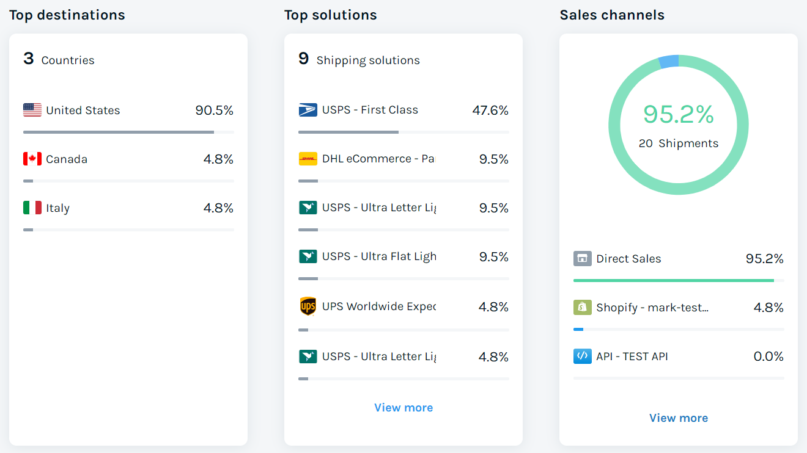Select the DHL eCommerce solution name
Screen dimensions: 807x453
click(378, 159)
